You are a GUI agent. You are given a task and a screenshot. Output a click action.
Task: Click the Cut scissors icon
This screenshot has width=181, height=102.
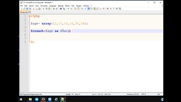click(43, 9)
